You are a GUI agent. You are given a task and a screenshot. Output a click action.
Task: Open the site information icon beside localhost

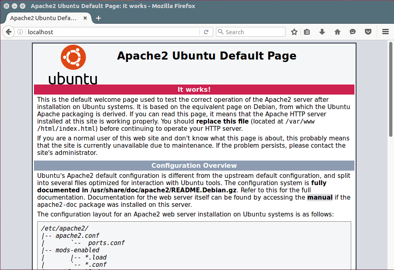[20, 32]
